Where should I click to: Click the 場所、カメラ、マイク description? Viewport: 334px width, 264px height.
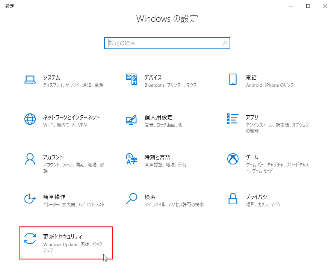263,205
